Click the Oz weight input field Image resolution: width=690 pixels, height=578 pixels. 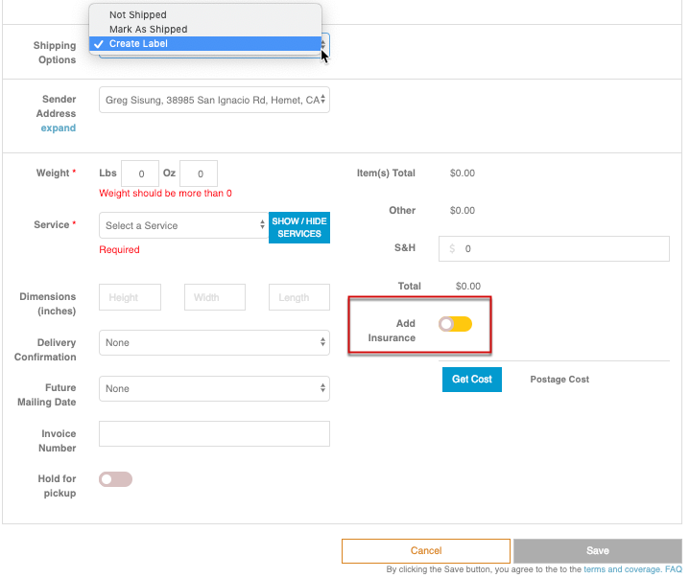[199, 174]
